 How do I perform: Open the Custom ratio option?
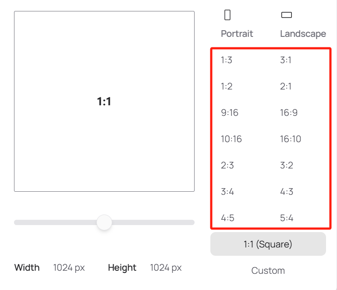268,271
